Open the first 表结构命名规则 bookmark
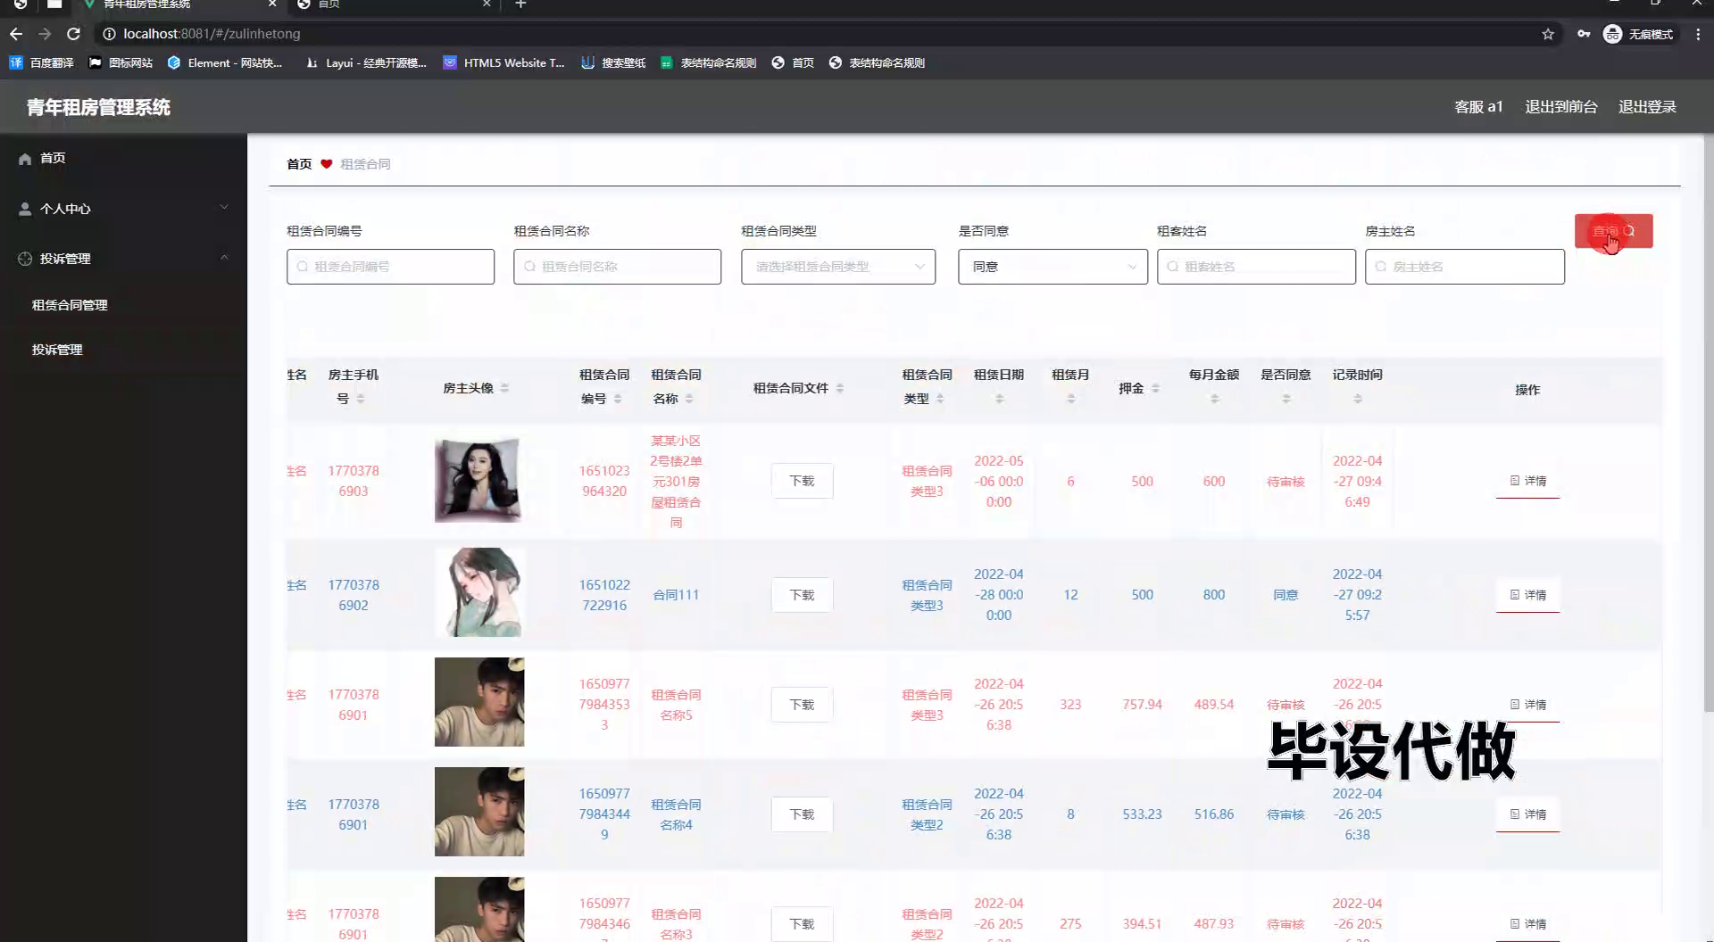Viewport: 1714px width, 942px height. click(708, 62)
